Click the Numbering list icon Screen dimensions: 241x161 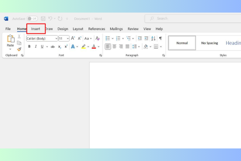pyautogui.click(x=118, y=38)
